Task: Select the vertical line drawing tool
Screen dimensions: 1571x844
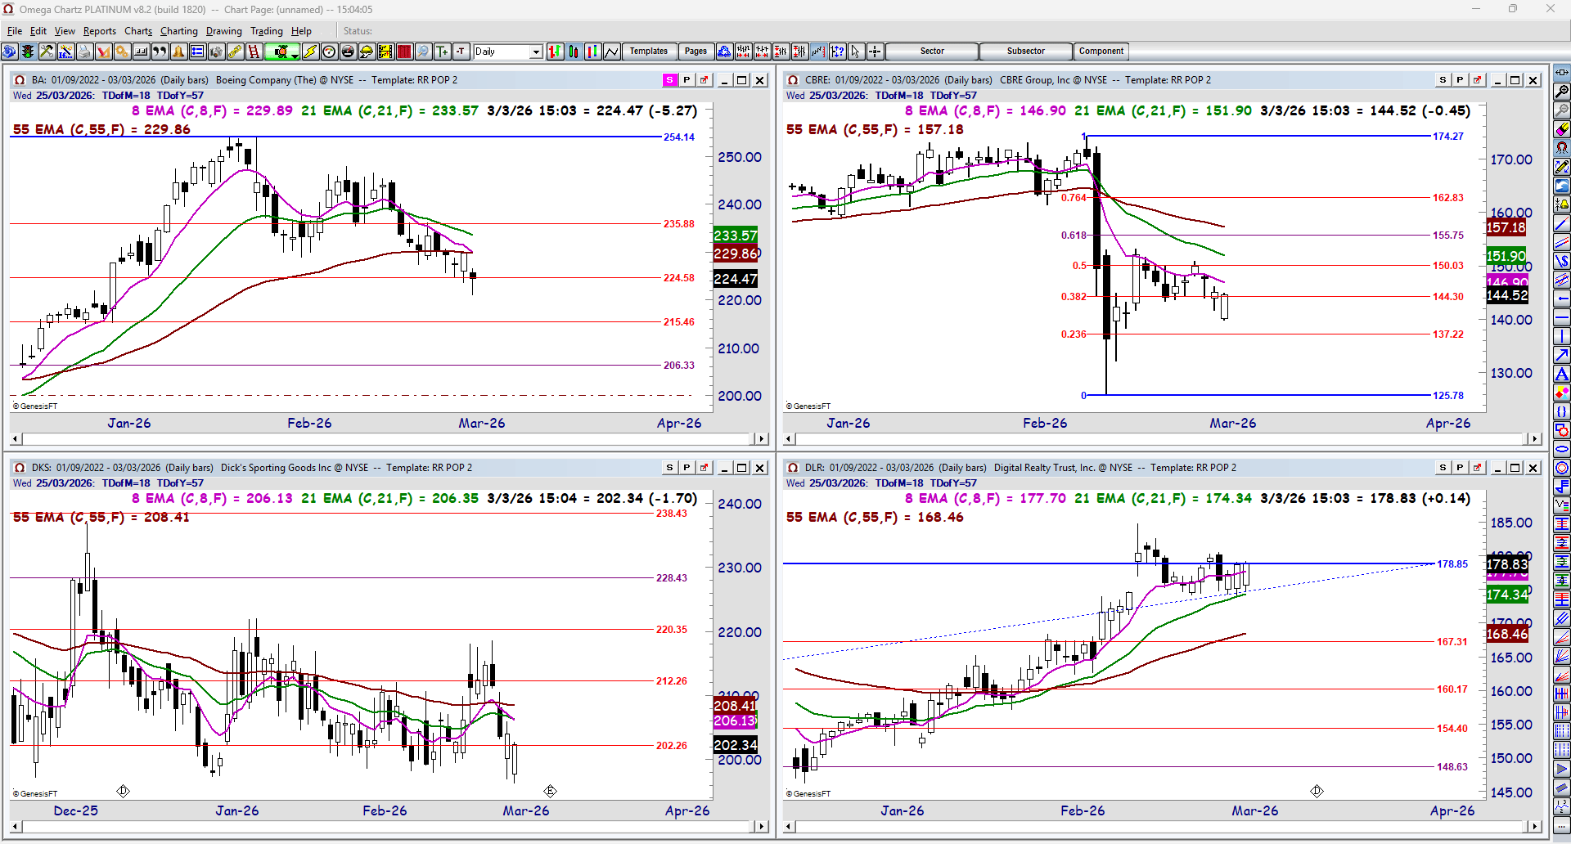Action: pos(1562,336)
